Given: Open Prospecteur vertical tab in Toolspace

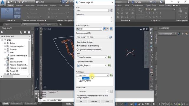Looking at the screenshot, I should (32, 39).
